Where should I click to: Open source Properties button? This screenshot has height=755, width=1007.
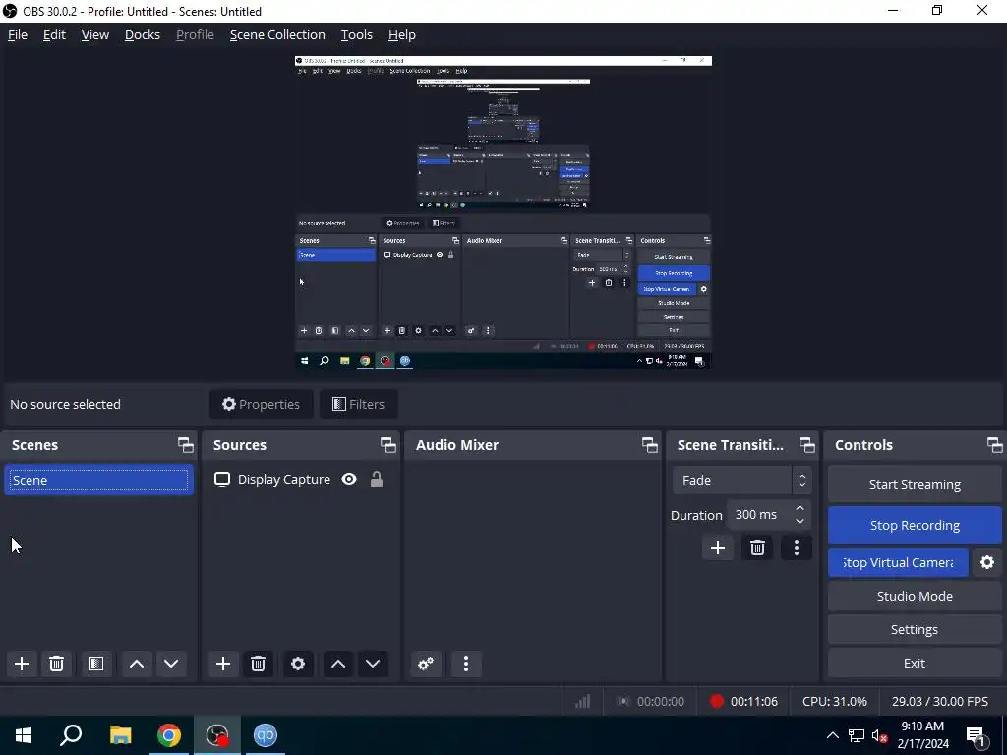[x=262, y=404]
